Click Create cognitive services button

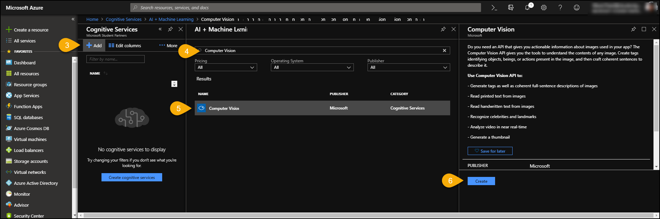(x=132, y=177)
